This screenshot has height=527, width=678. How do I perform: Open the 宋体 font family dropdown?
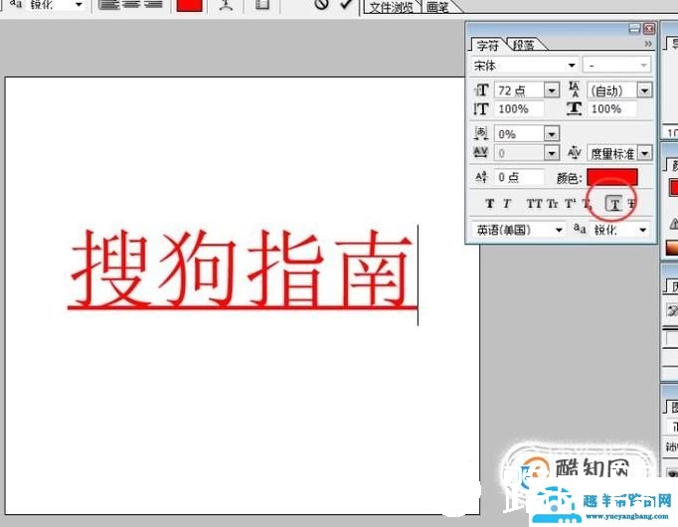pos(572,66)
